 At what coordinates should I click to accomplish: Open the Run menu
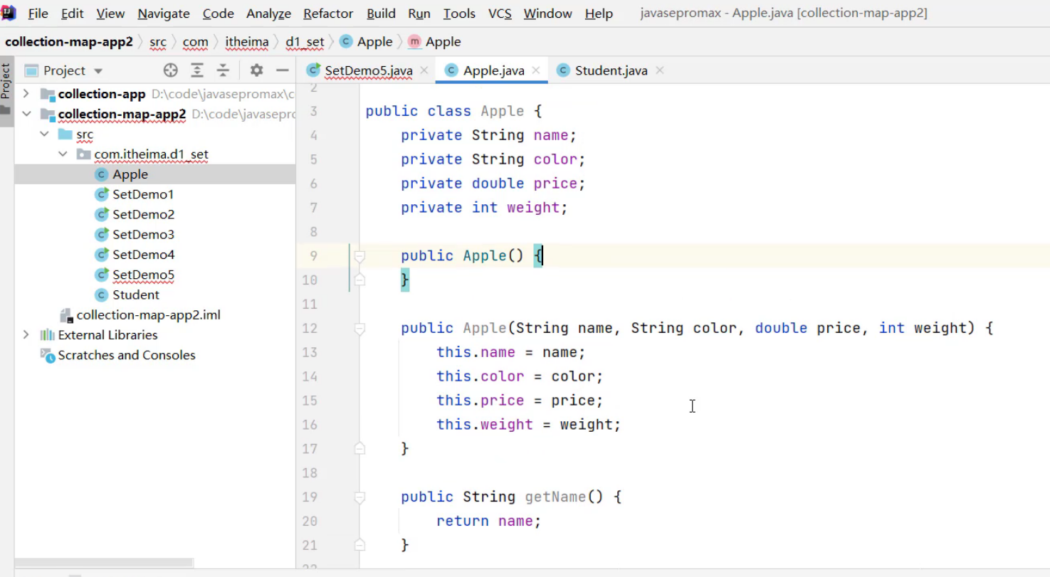[x=419, y=14]
